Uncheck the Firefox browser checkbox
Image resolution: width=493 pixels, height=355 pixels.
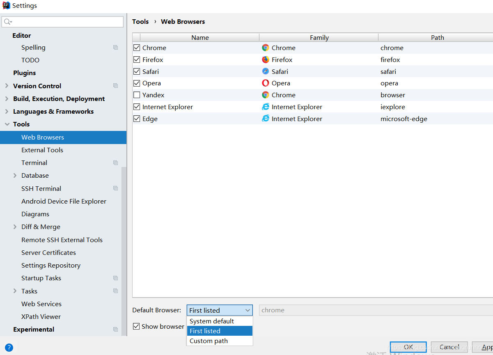137,60
